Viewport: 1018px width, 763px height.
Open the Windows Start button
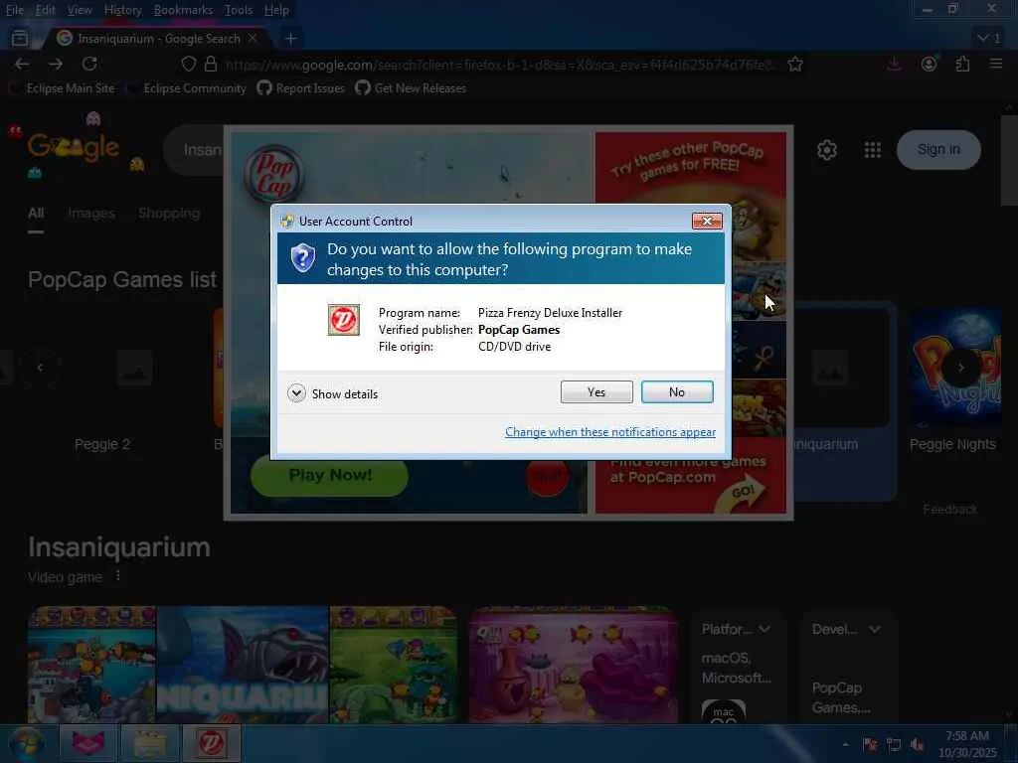click(x=25, y=743)
